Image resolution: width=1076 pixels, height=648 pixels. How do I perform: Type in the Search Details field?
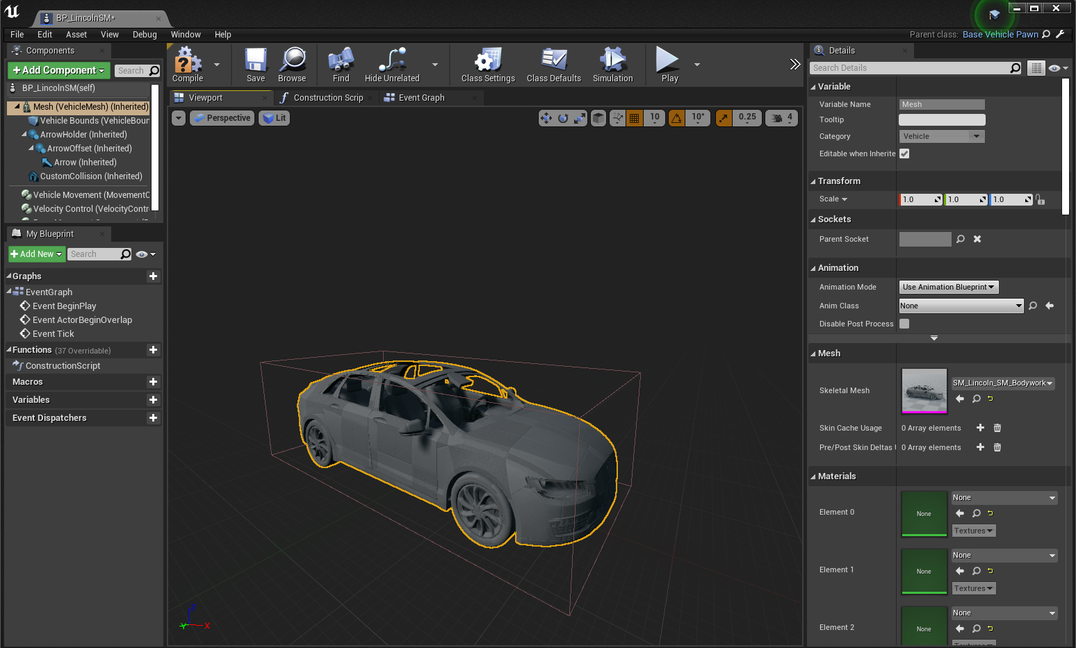pos(911,67)
